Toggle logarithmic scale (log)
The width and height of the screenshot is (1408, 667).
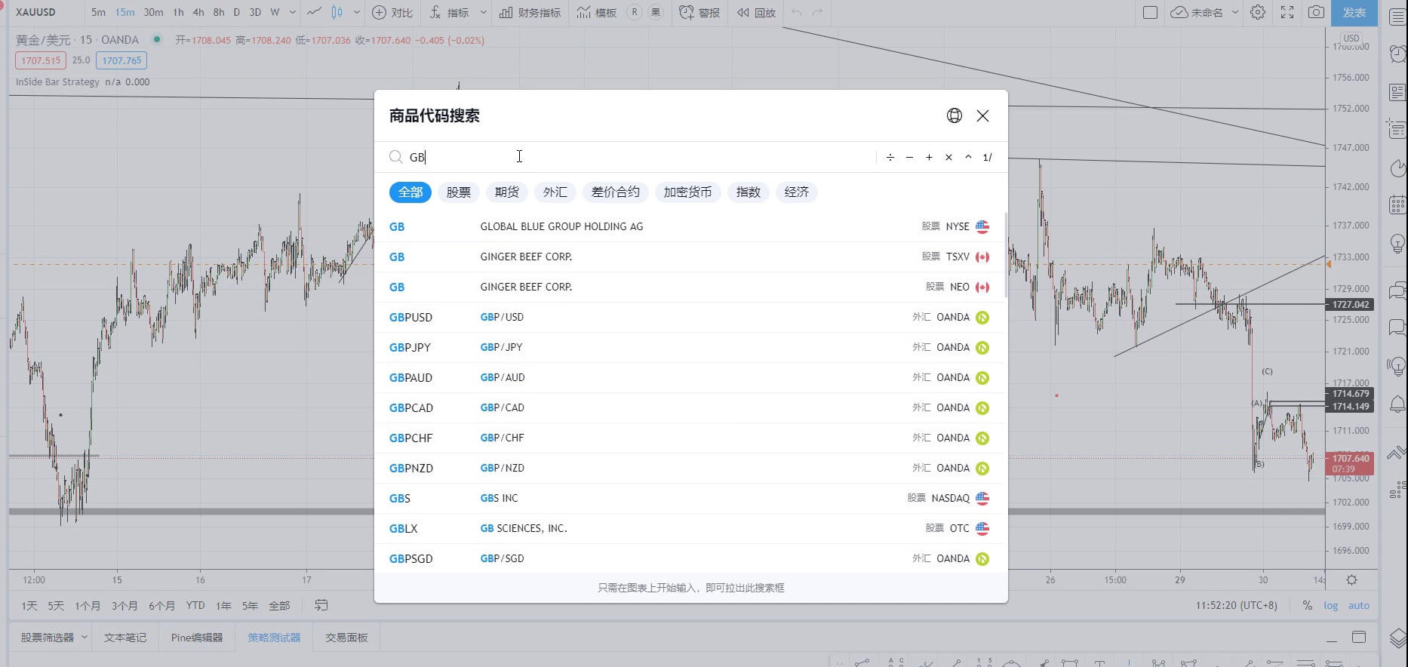tap(1330, 605)
